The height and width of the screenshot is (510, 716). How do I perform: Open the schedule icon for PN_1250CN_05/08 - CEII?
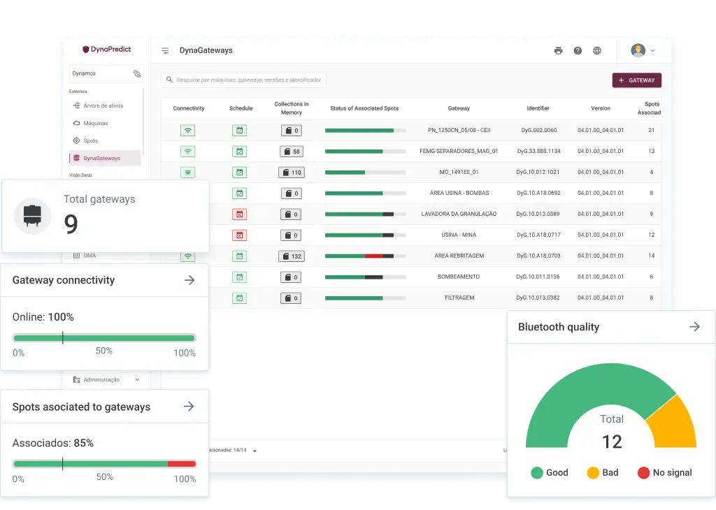point(239,131)
